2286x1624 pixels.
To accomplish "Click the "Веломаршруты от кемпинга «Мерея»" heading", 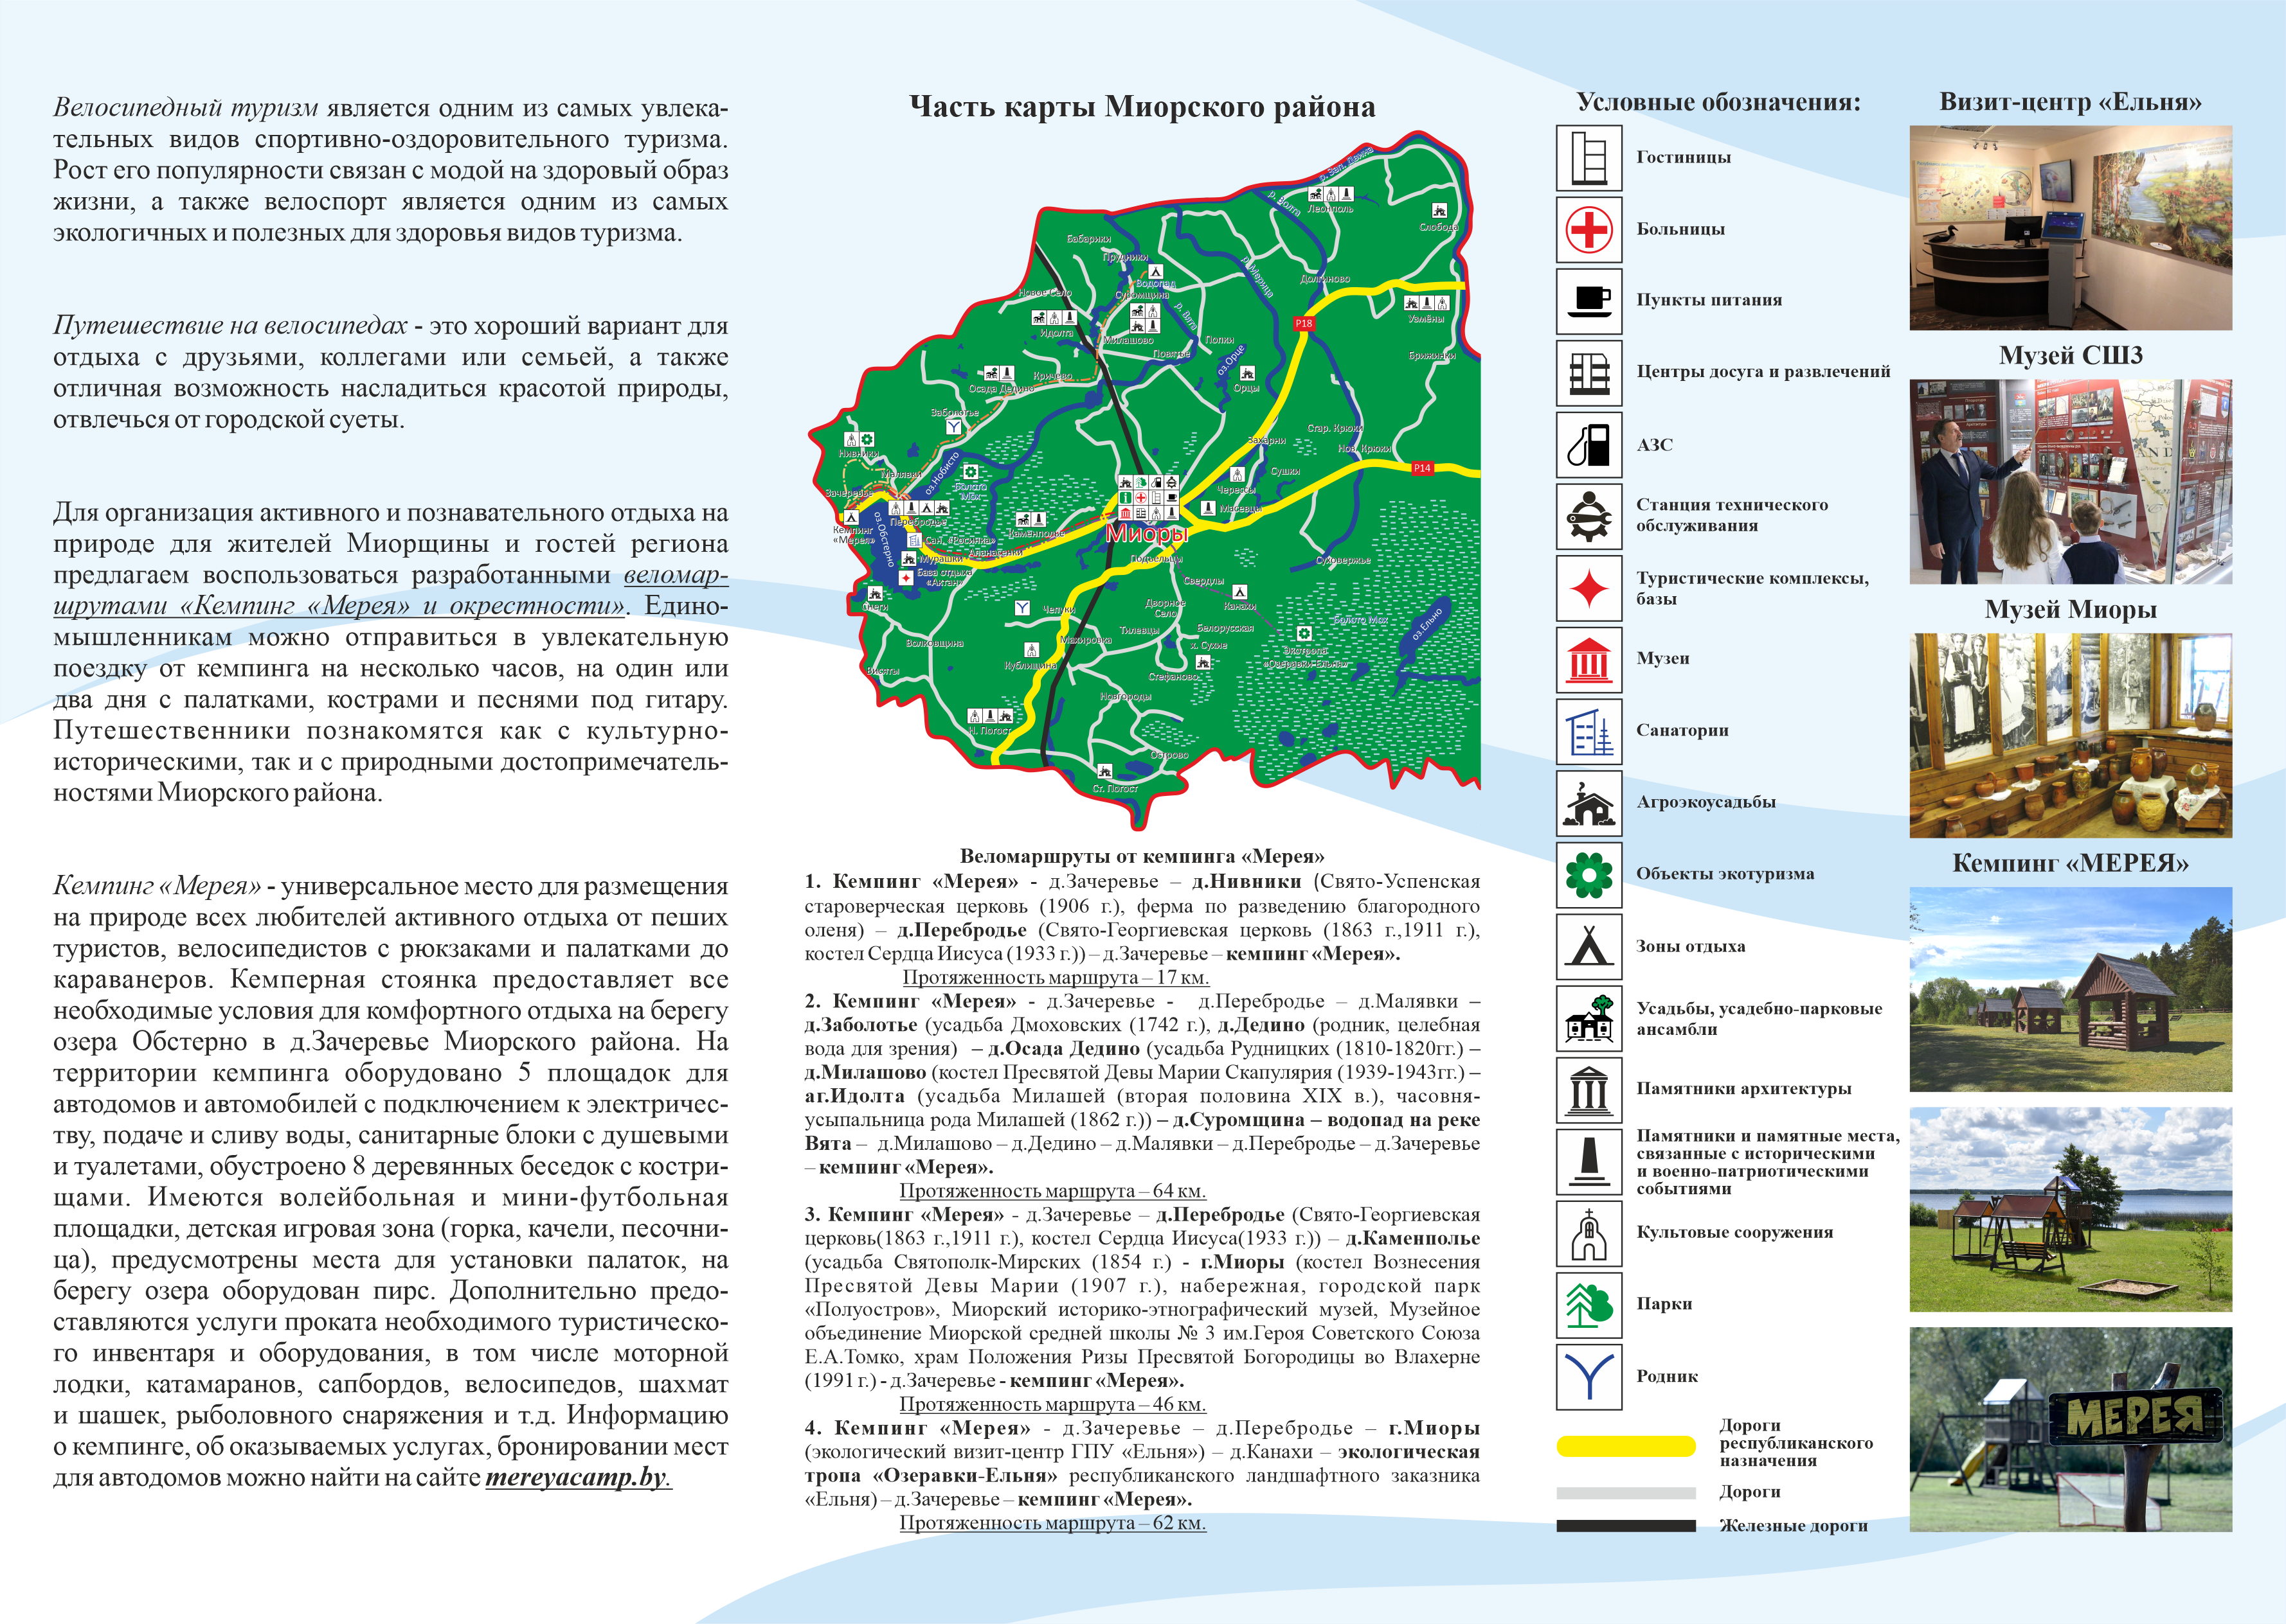I will click(1142, 856).
